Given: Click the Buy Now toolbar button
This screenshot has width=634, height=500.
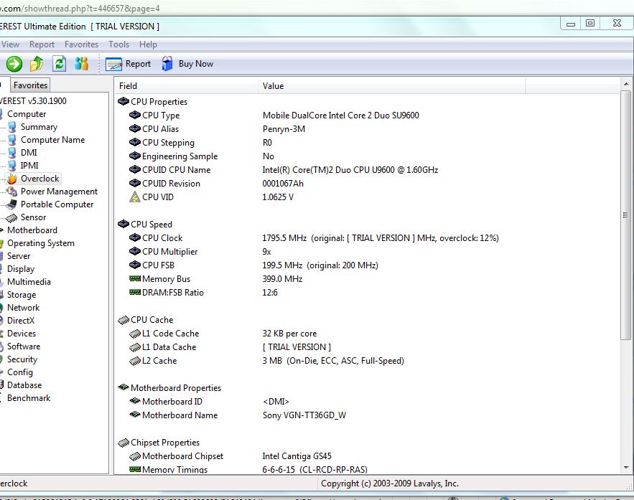Looking at the screenshot, I should click(x=187, y=64).
